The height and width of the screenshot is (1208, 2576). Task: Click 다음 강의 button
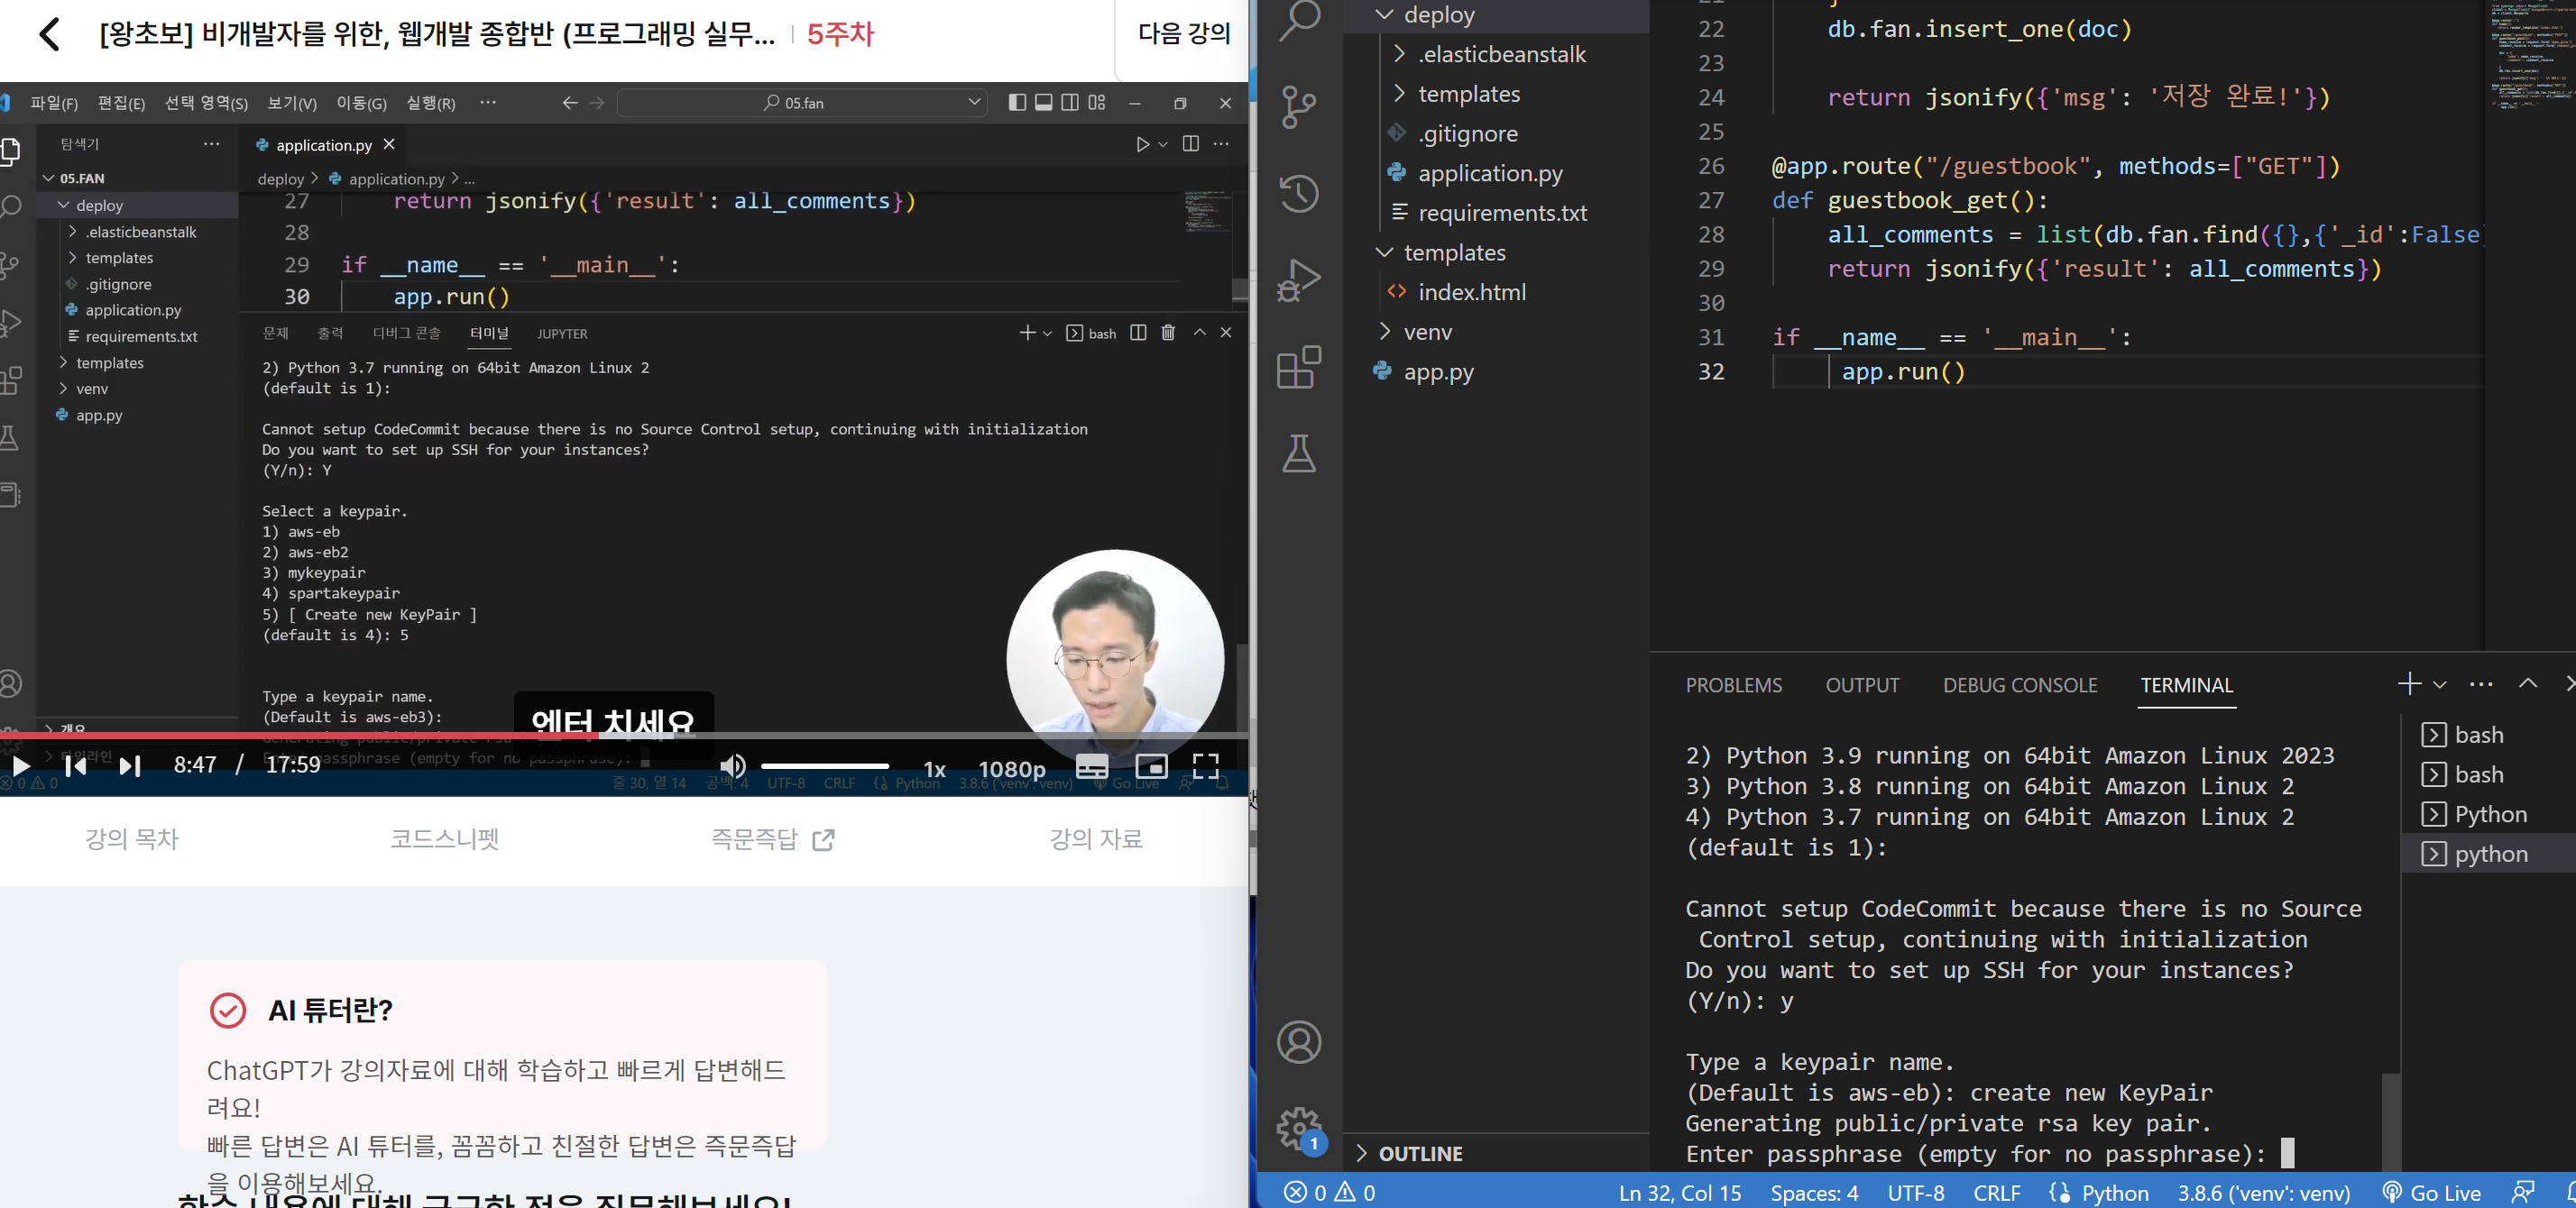click(1184, 34)
